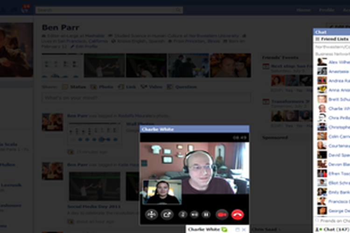
Task: Click the Charlie White video window title bar
Action: (195, 129)
